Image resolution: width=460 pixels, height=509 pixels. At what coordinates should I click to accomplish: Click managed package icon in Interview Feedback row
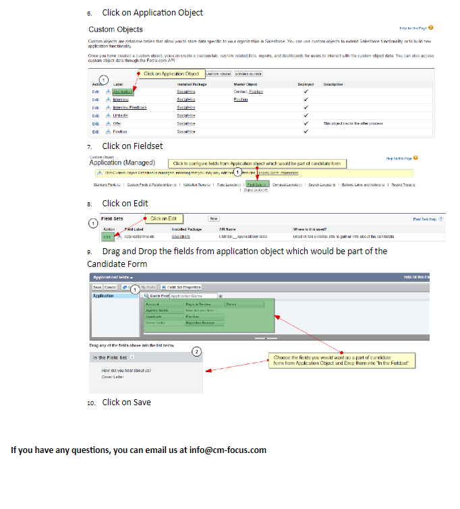[x=108, y=107]
